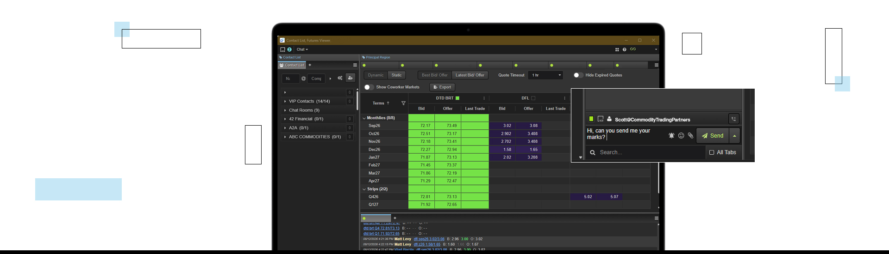This screenshot has height=254, width=889.
Task: Click the ICE icon beside Scott's name
Action: click(601, 119)
